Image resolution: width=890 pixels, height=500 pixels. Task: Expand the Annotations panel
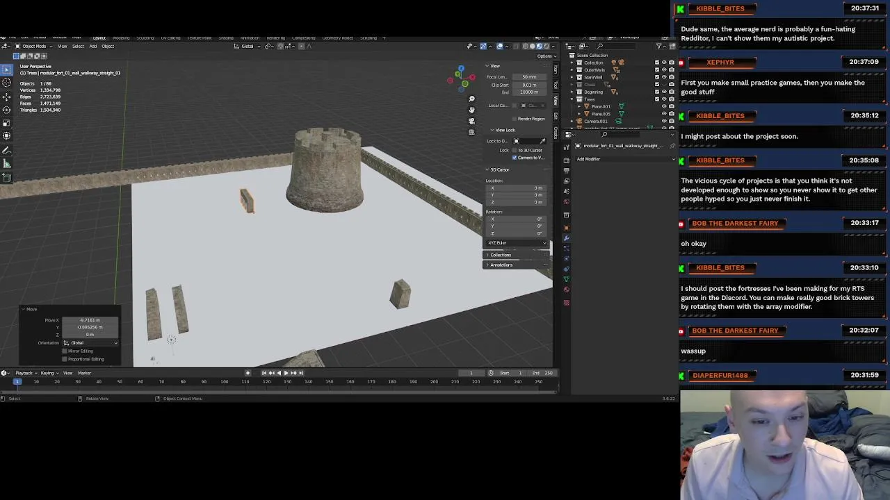pyautogui.click(x=501, y=265)
